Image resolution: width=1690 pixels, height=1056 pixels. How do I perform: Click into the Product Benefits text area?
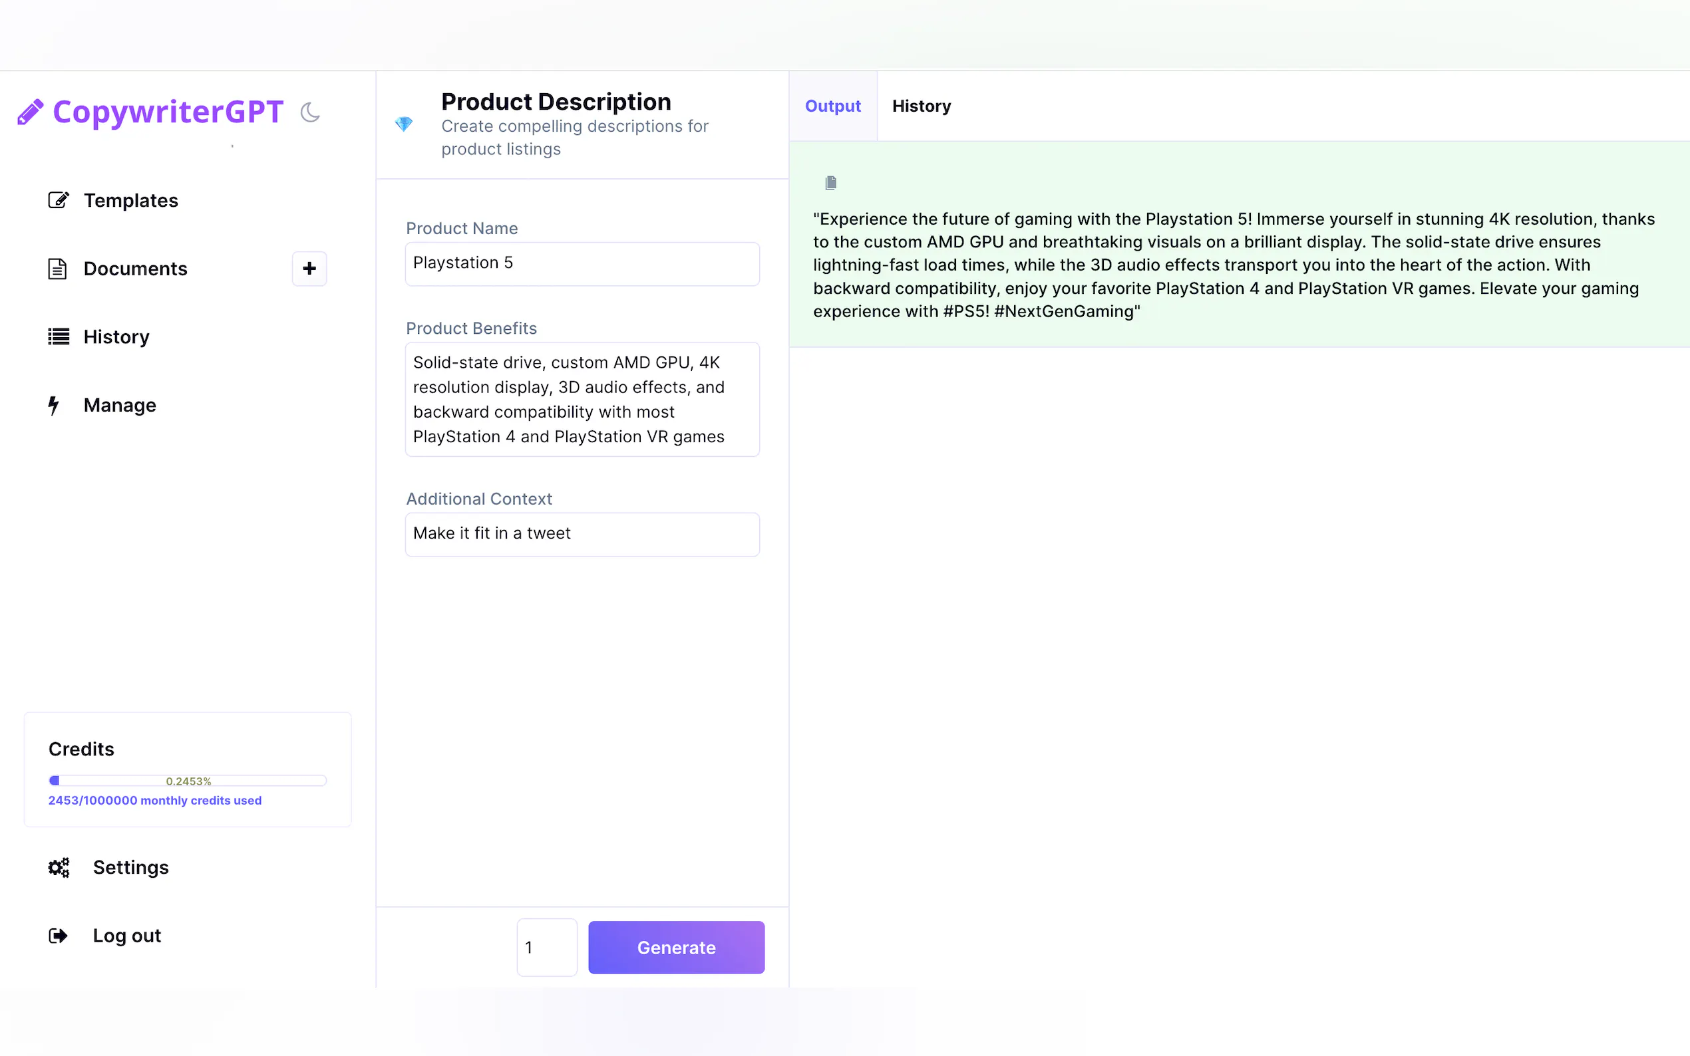pos(582,400)
